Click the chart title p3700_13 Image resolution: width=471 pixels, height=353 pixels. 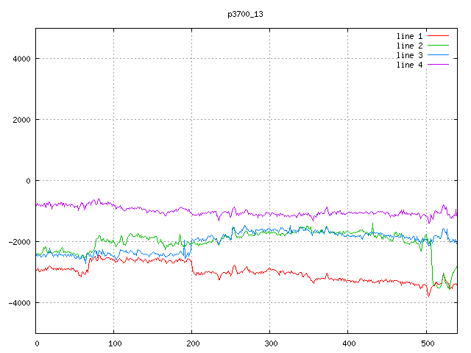tap(245, 14)
